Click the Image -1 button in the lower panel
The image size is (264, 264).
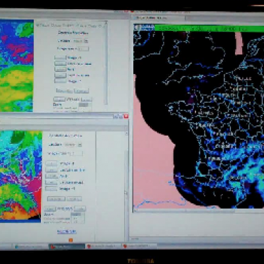[x=51, y=189]
